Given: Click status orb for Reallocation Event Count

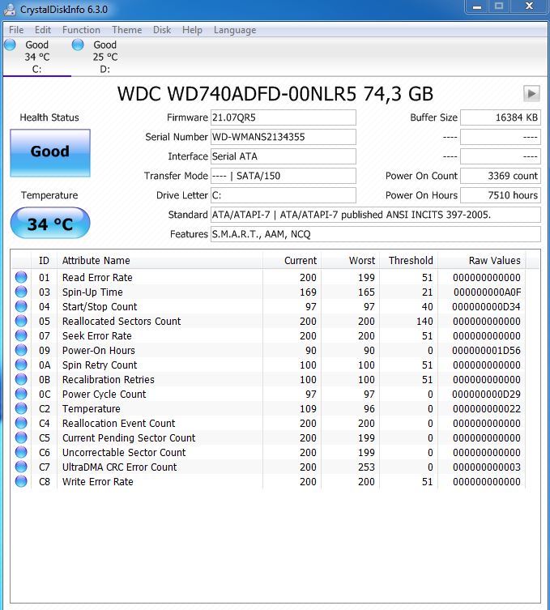Looking at the screenshot, I should [x=21, y=423].
